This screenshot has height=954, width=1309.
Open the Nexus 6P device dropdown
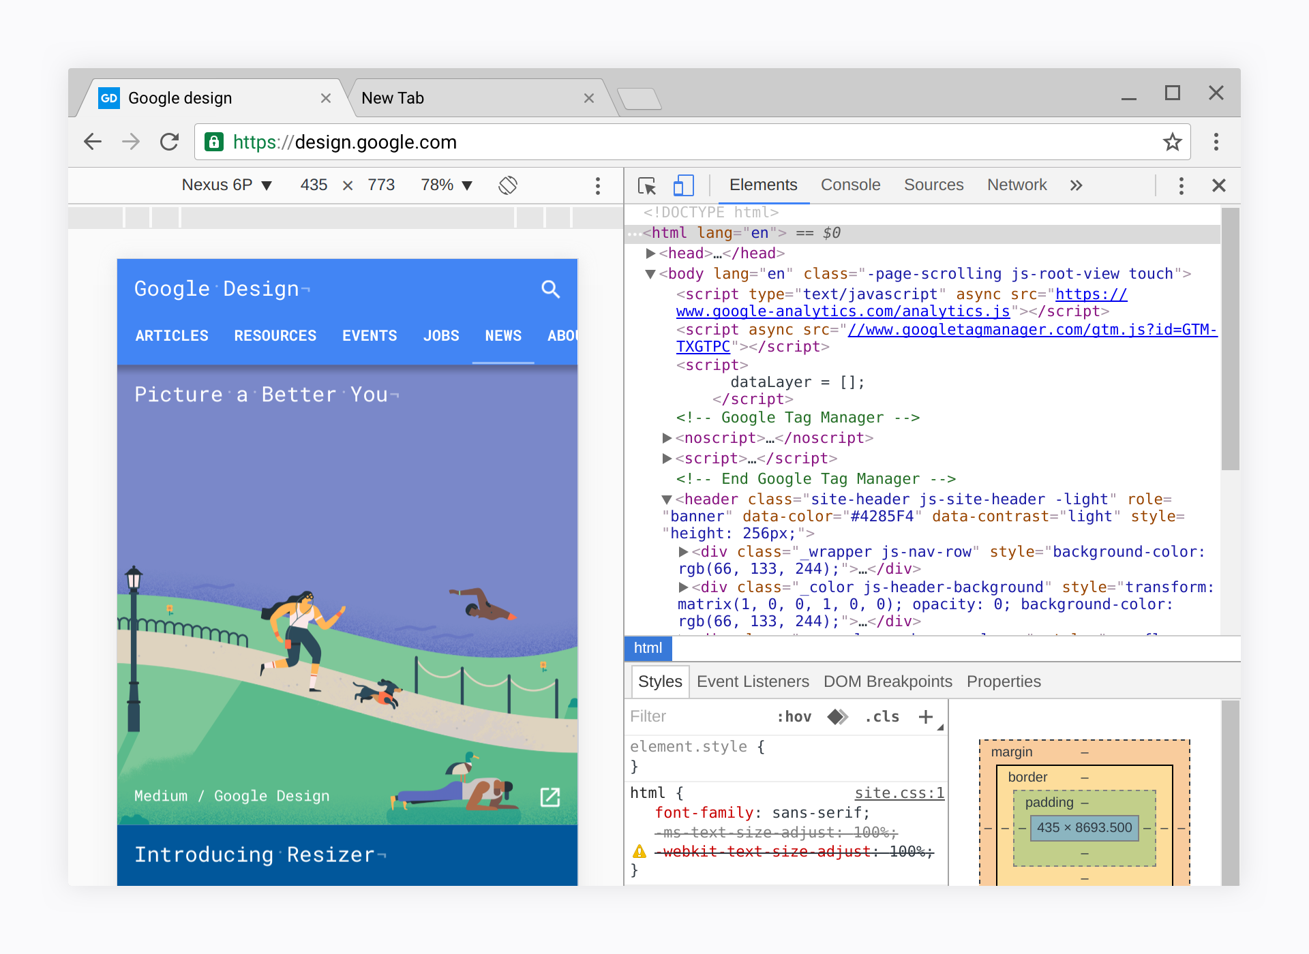pyautogui.click(x=226, y=185)
